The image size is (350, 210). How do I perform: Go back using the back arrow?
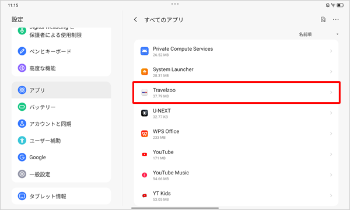pos(135,19)
